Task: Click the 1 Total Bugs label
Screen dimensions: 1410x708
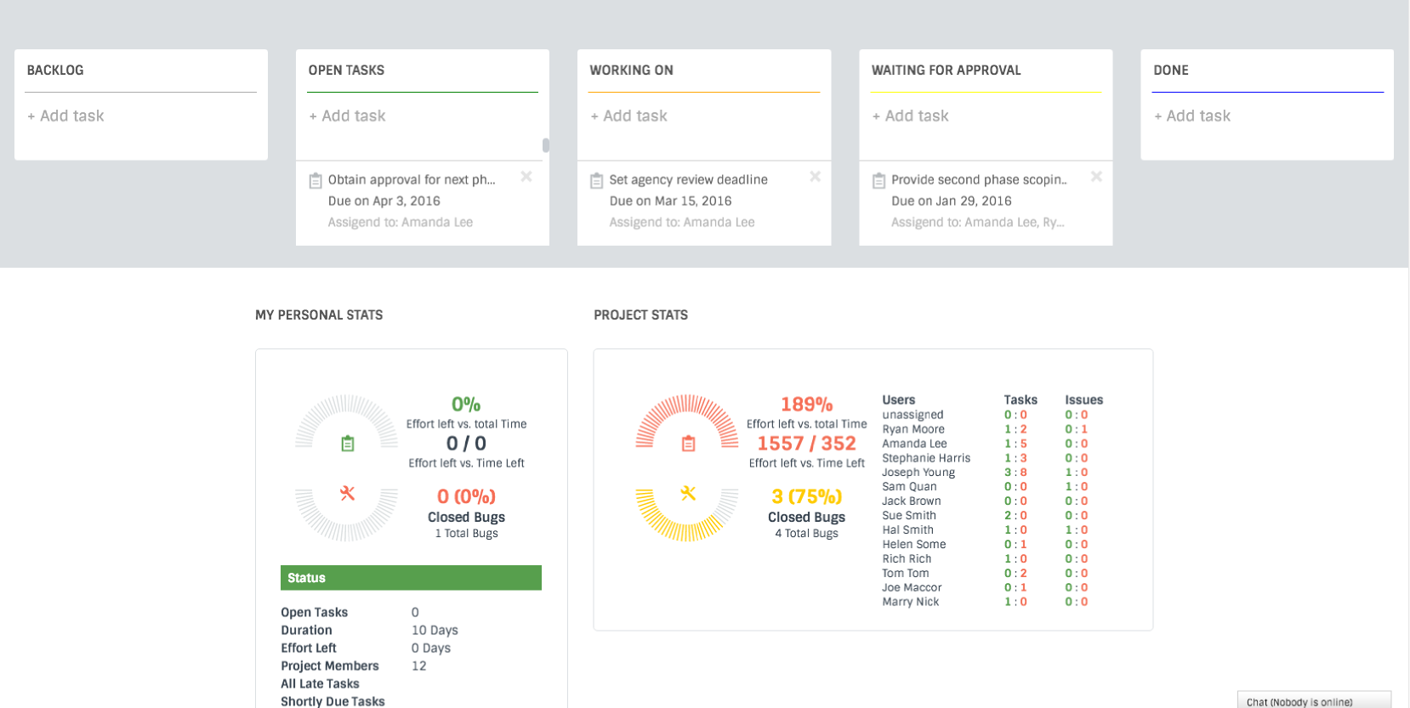Action: (x=466, y=534)
